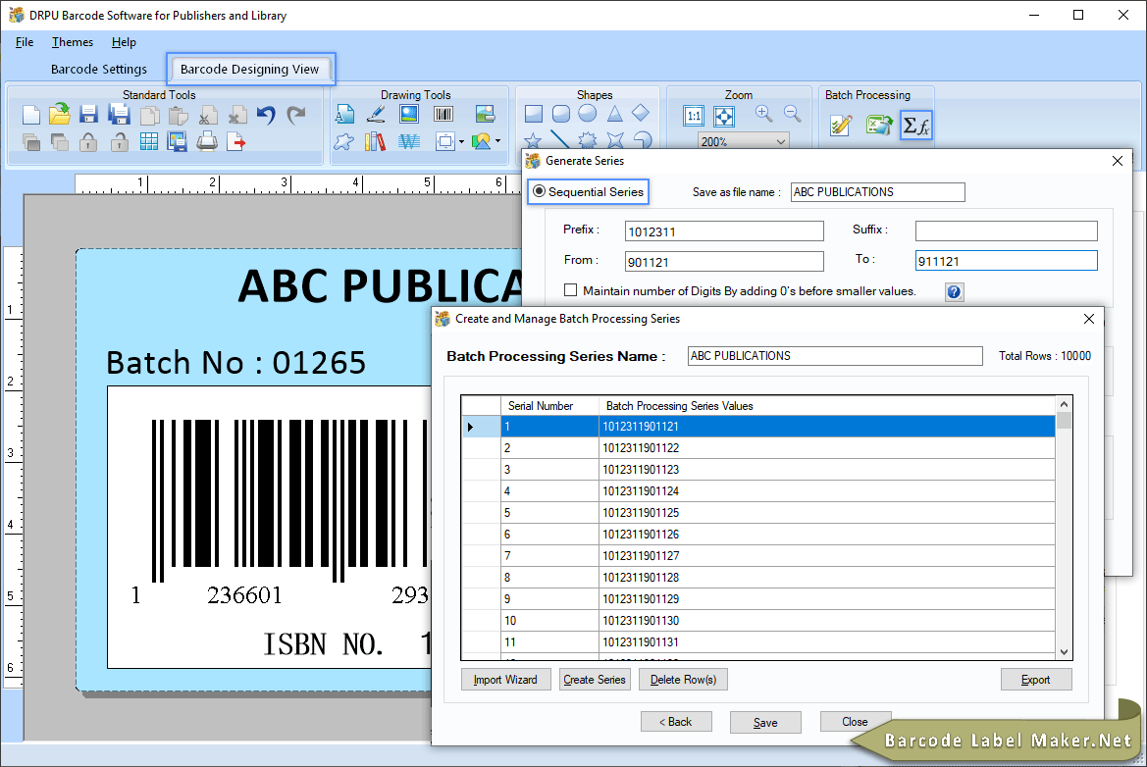Open the File menu
Image resolution: width=1147 pixels, height=767 pixels.
tap(25, 41)
